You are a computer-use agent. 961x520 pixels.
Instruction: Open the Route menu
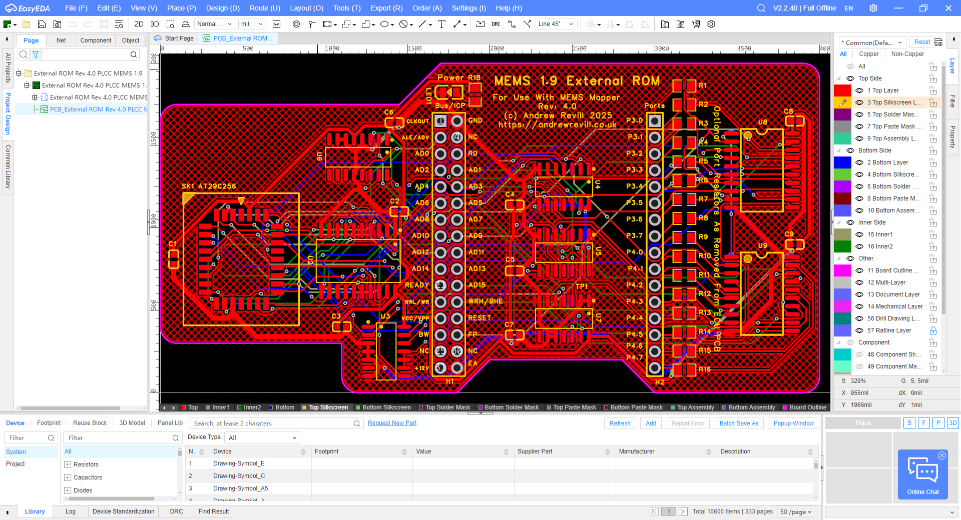coord(265,8)
